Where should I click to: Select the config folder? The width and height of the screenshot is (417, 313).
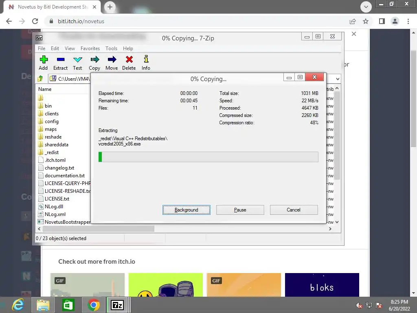[x=52, y=121]
